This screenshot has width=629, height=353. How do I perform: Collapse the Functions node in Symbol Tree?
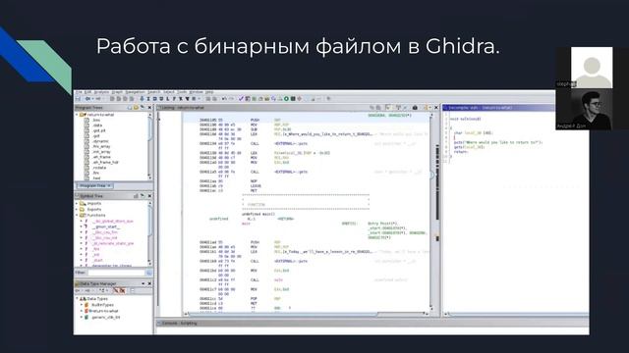77,215
